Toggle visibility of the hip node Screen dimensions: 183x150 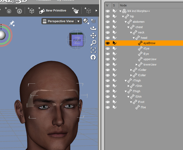[x=108, y=17]
